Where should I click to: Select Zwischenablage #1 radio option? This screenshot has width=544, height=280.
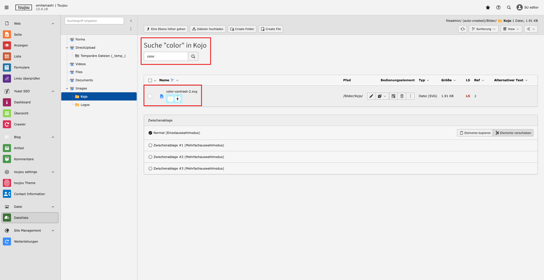(x=150, y=145)
